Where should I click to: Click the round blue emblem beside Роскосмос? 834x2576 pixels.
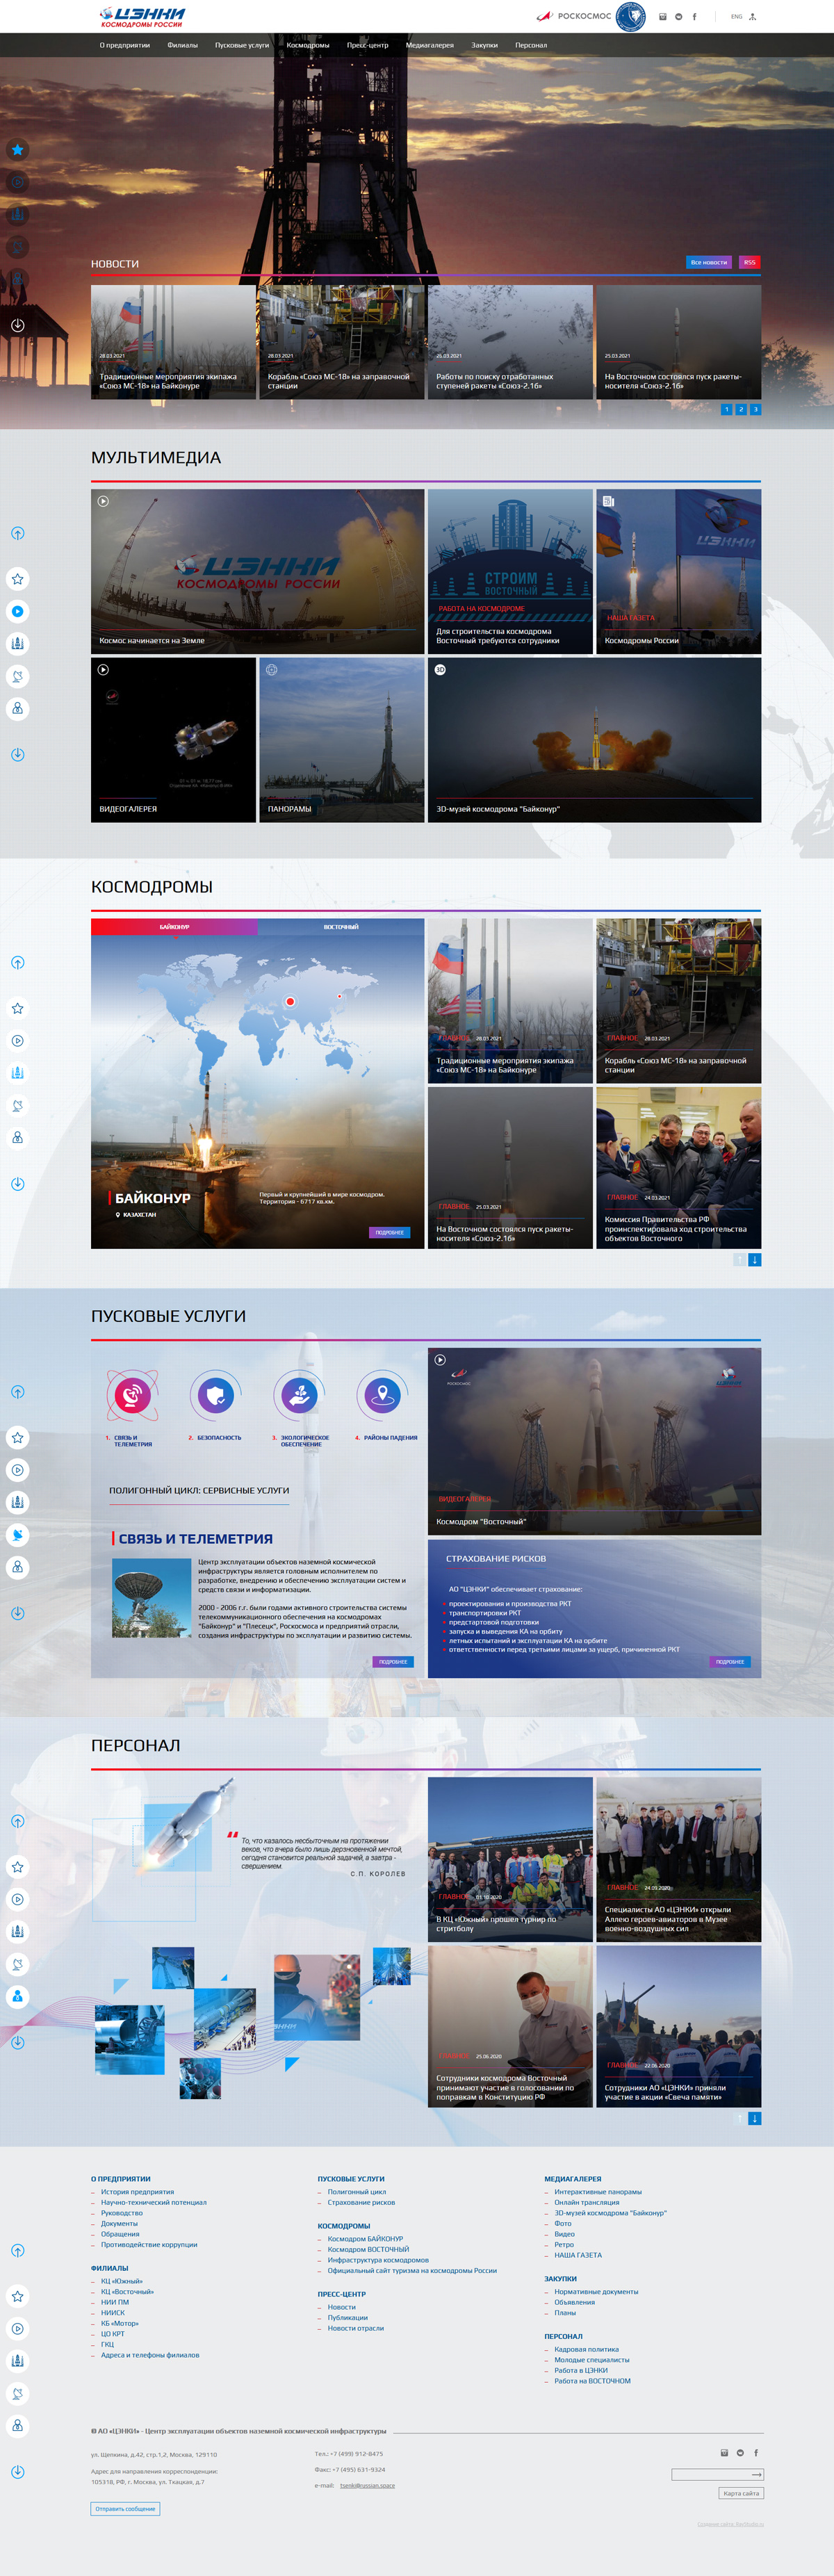tap(630, 16)
